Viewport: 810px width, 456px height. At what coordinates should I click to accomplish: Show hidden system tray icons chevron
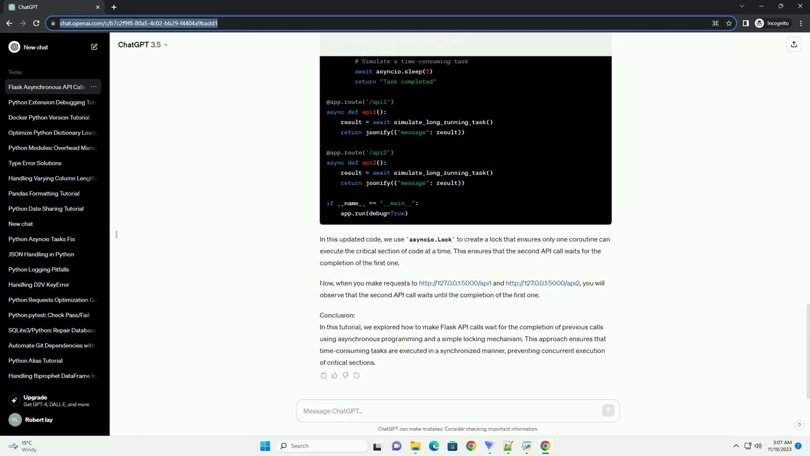point(736,446)
